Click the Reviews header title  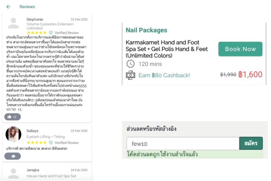[x=27, y=7]
